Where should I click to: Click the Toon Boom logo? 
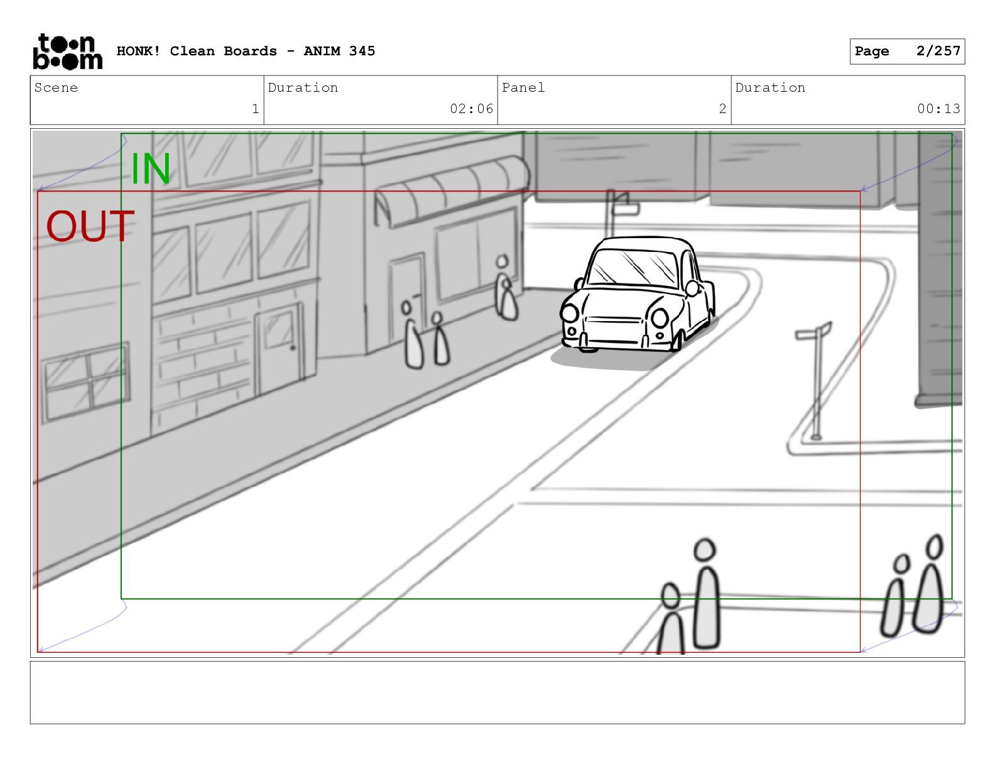tap(67, 52)
